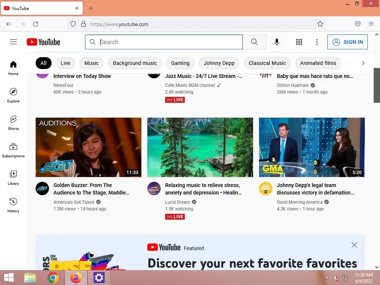Click the site security padlock icon
Image resolution: width=380 pixels, height=285 pixels.
pyautogui.click(x=83, y=24)
